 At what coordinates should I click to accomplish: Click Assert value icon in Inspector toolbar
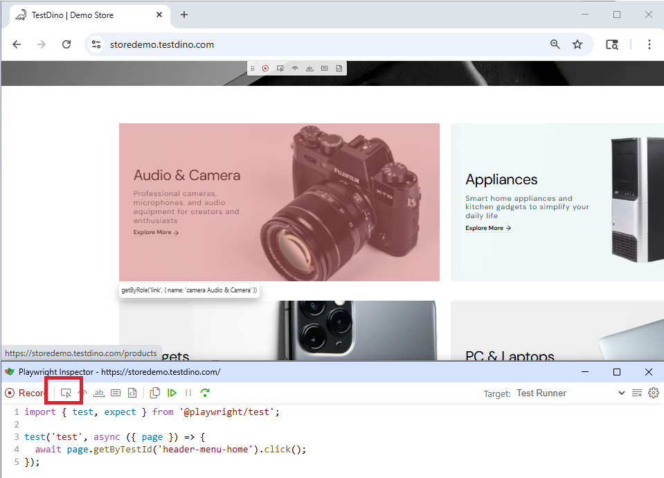coord(116,393)
